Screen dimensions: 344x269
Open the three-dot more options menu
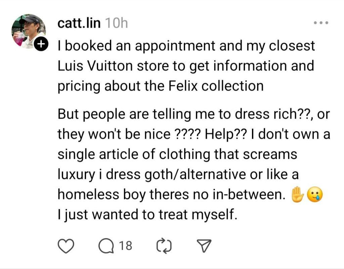click(x=321, y=23)
